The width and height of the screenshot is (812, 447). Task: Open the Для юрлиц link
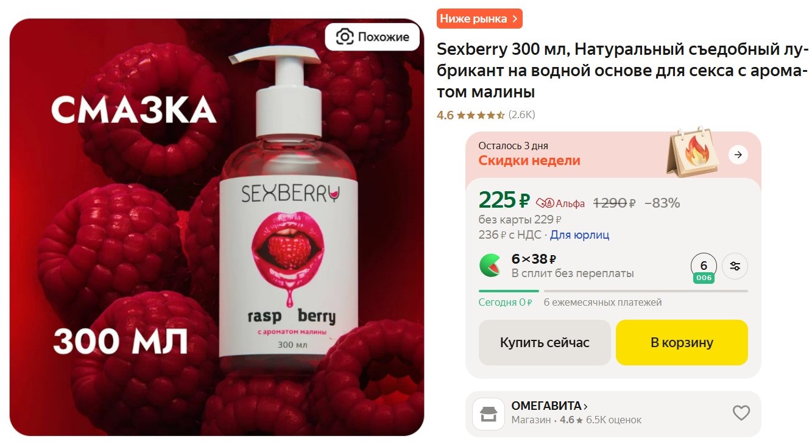tap(579, 235)
